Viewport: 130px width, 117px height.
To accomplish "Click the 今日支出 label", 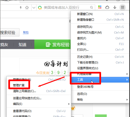I will pos(42,73).
